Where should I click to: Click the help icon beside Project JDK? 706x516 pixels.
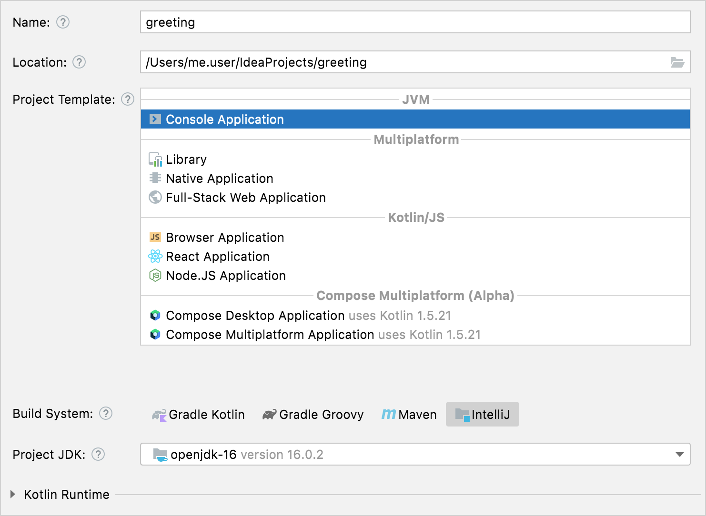98,455
